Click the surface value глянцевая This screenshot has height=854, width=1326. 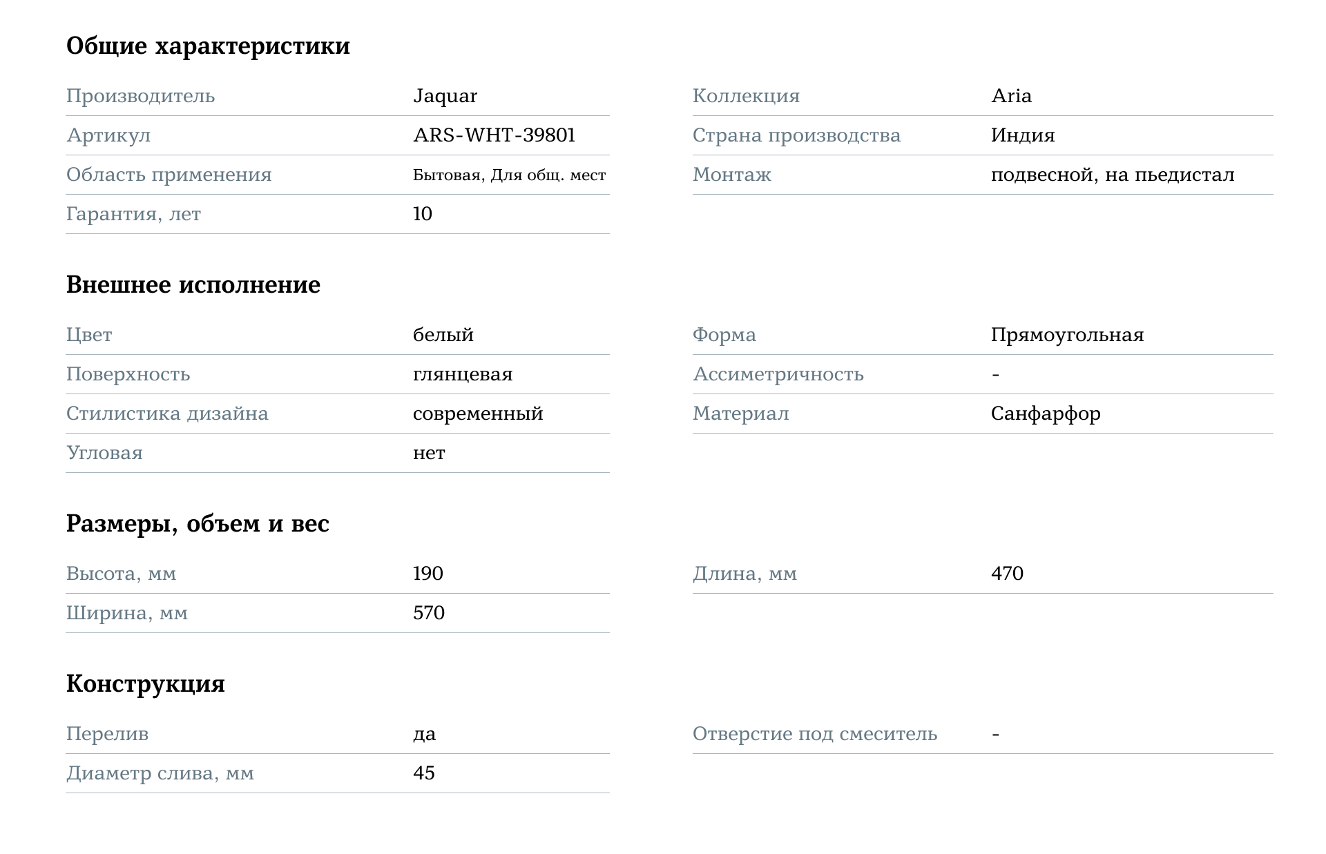pos(463,374)
